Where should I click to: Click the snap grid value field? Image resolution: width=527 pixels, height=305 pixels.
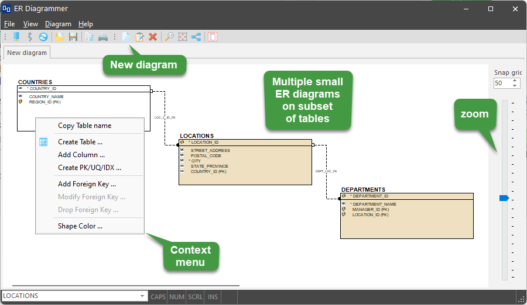502,83
